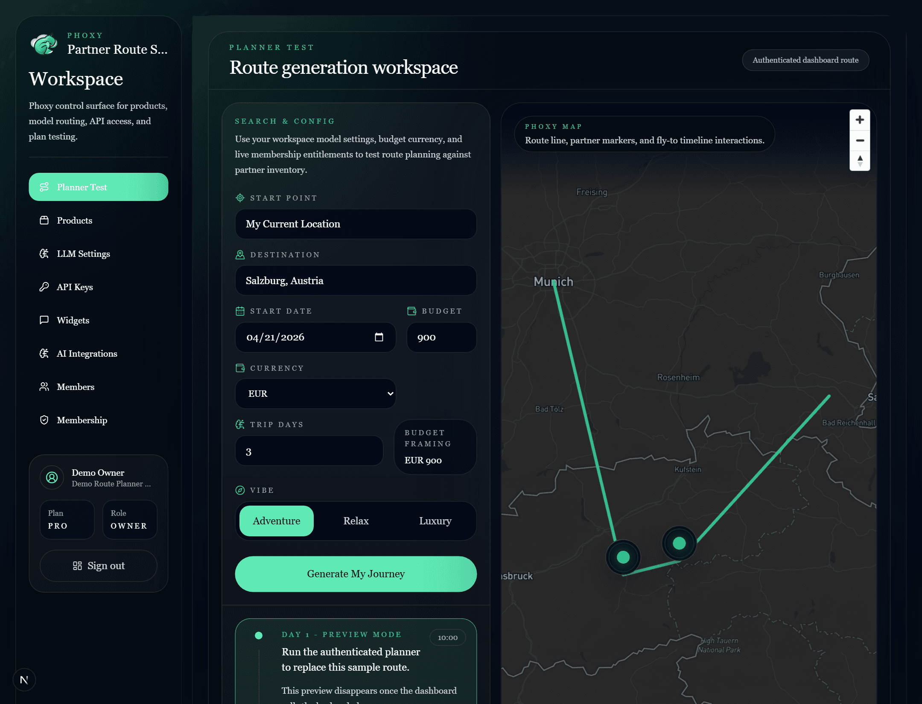The width and height of the screenshot is (922, 704).
Task: Select the Luxury vibe
Action: coord(435,521)
